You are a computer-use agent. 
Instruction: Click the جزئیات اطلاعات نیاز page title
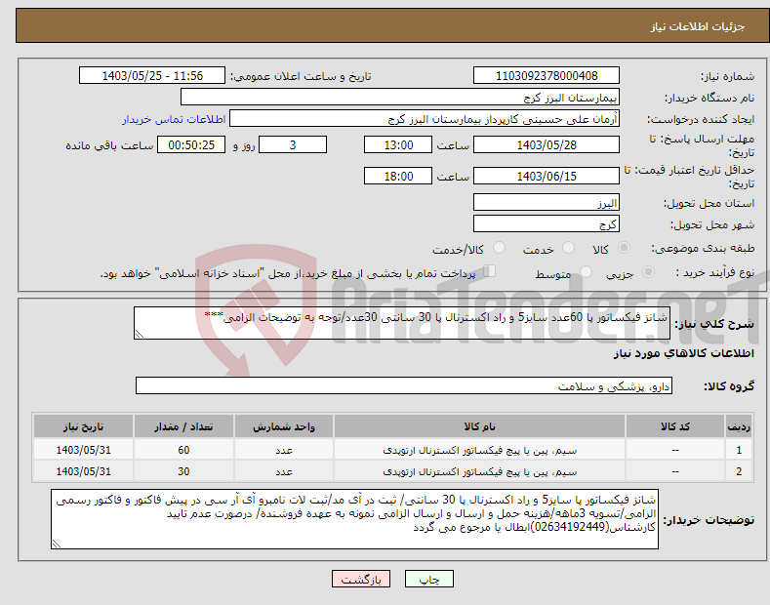tap(698, 26)
